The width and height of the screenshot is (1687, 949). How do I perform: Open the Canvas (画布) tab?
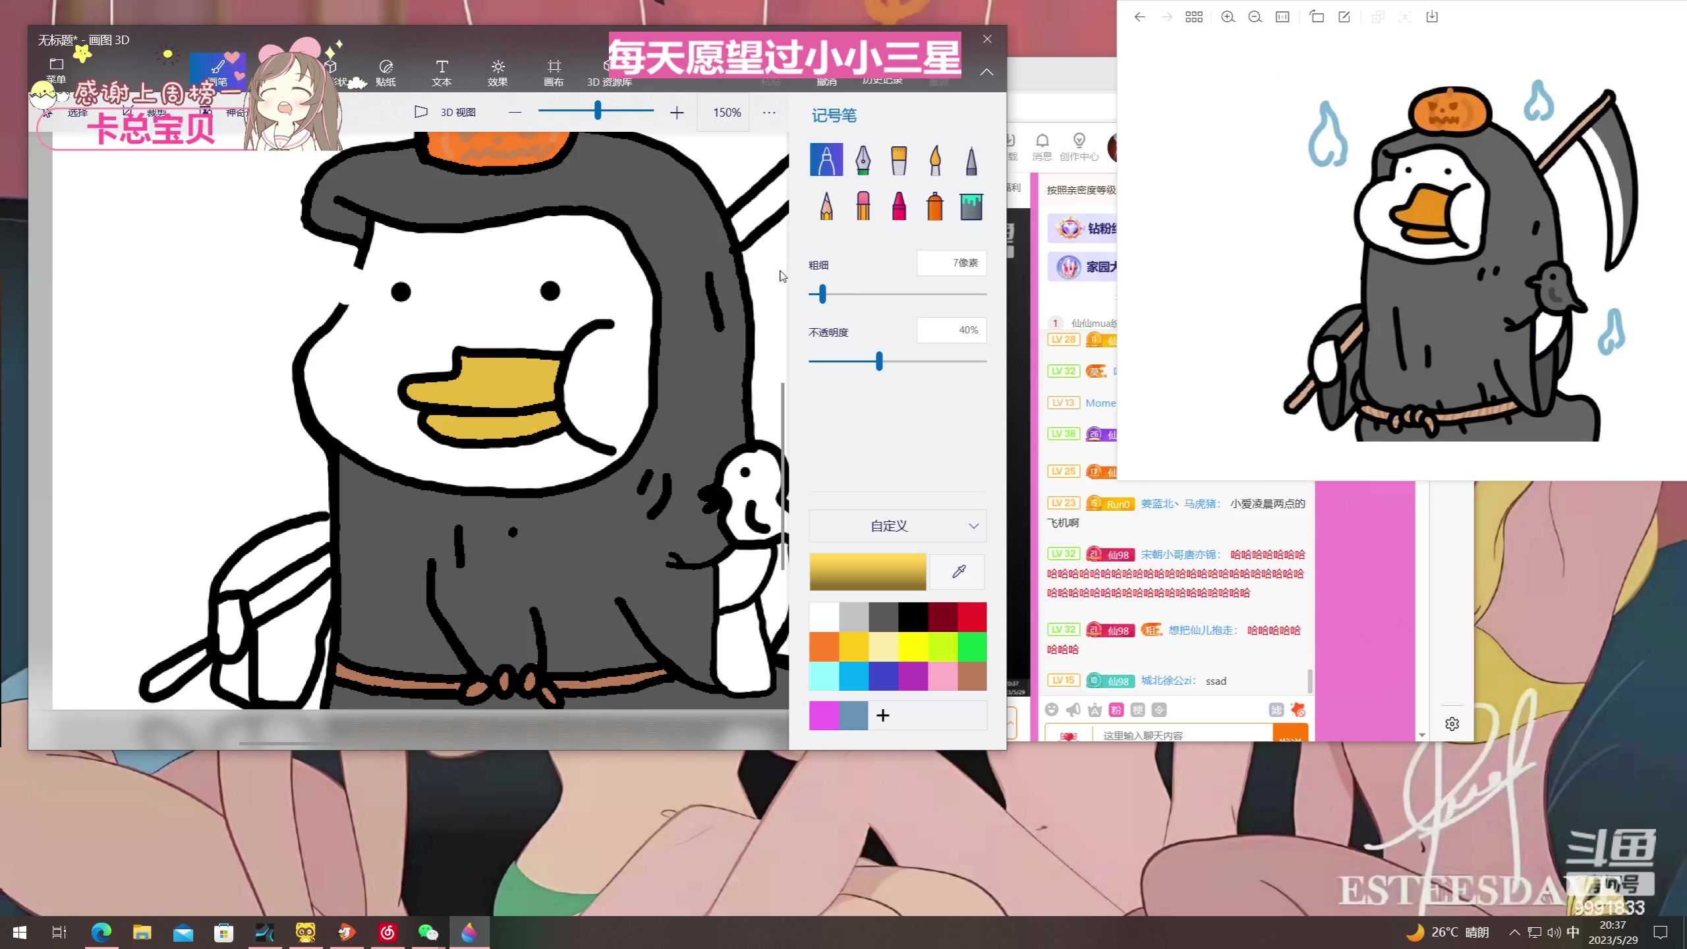554,72
